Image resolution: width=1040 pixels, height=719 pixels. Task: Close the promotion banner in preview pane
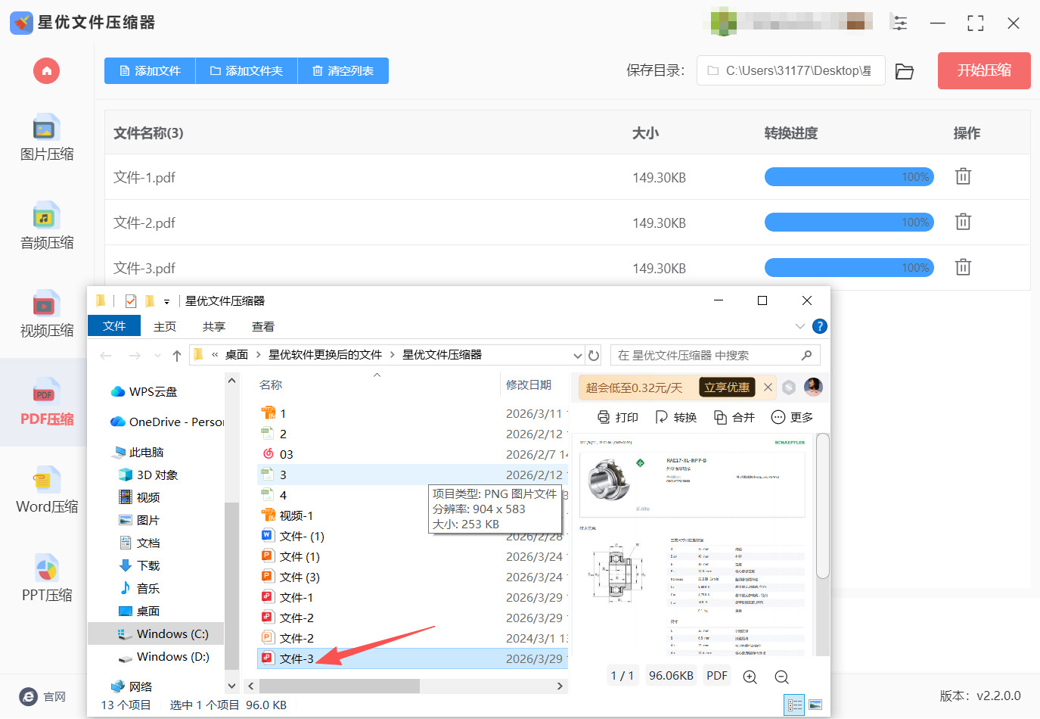pos(768,388)
